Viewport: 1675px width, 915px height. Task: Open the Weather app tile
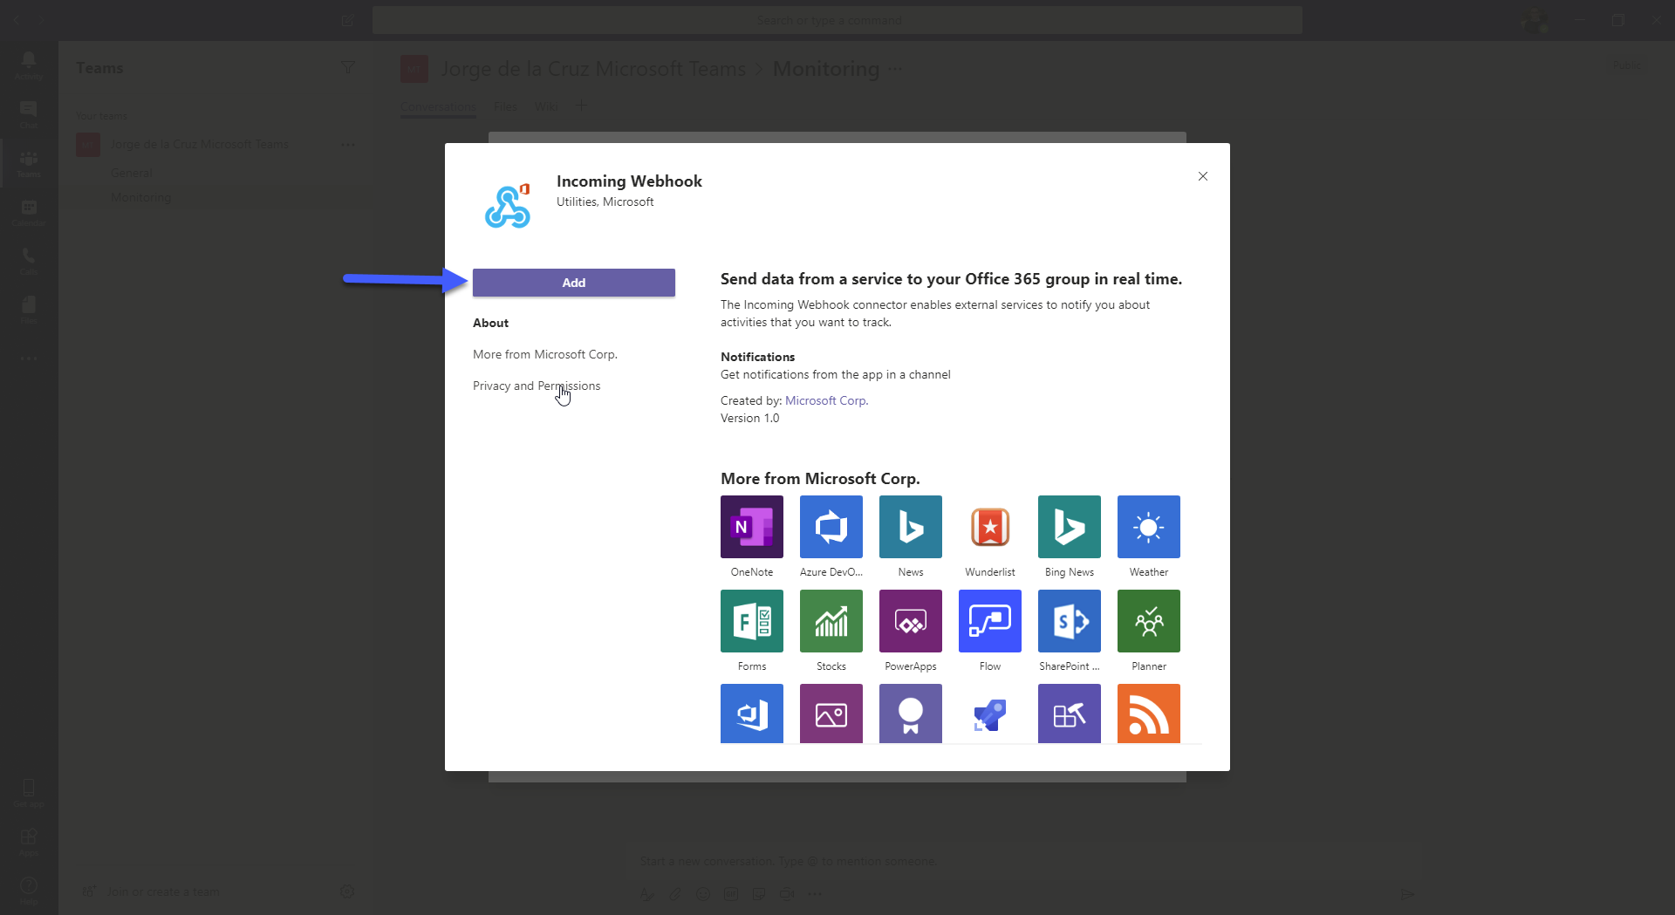(x=1149, y=527)
